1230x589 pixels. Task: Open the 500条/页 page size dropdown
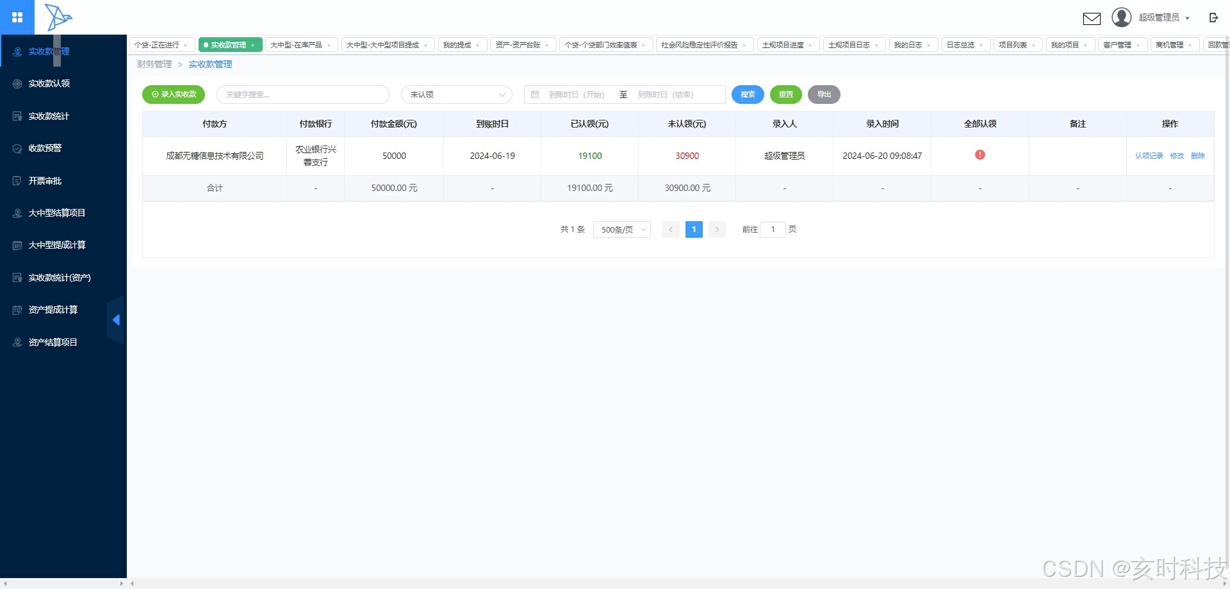click(x=621, y=229)
